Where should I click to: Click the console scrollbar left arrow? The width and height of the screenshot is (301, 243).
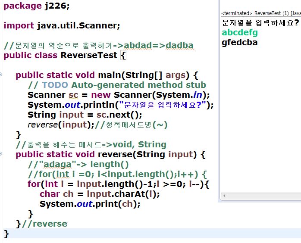(224, 196)
